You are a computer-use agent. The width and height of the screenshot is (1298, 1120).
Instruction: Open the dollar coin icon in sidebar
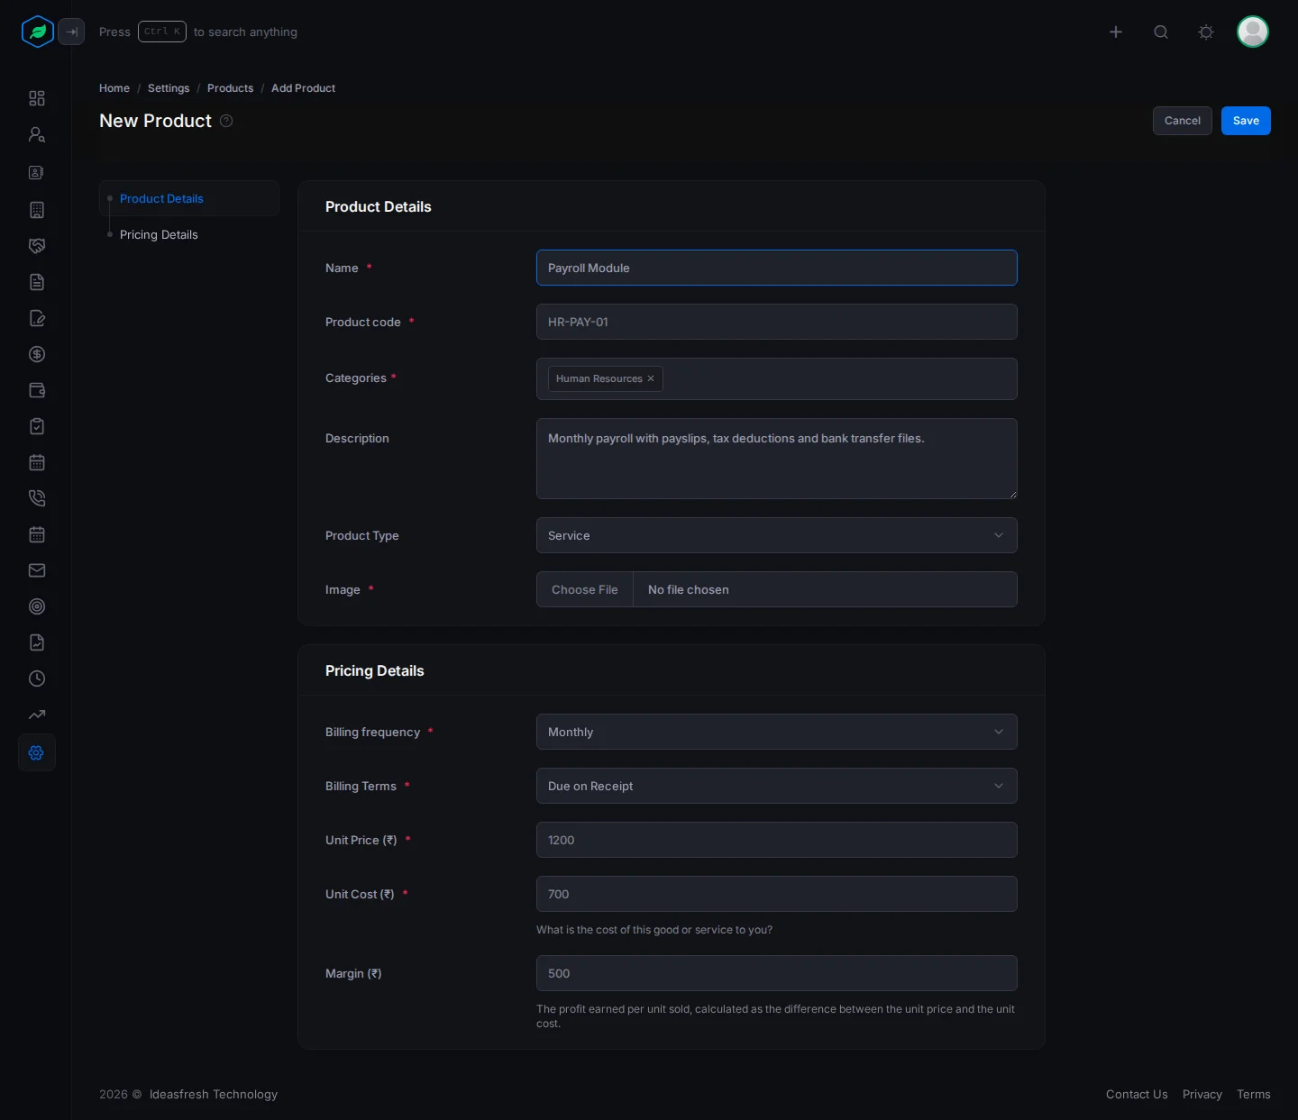pyautogui.click(x=37, y=354)
